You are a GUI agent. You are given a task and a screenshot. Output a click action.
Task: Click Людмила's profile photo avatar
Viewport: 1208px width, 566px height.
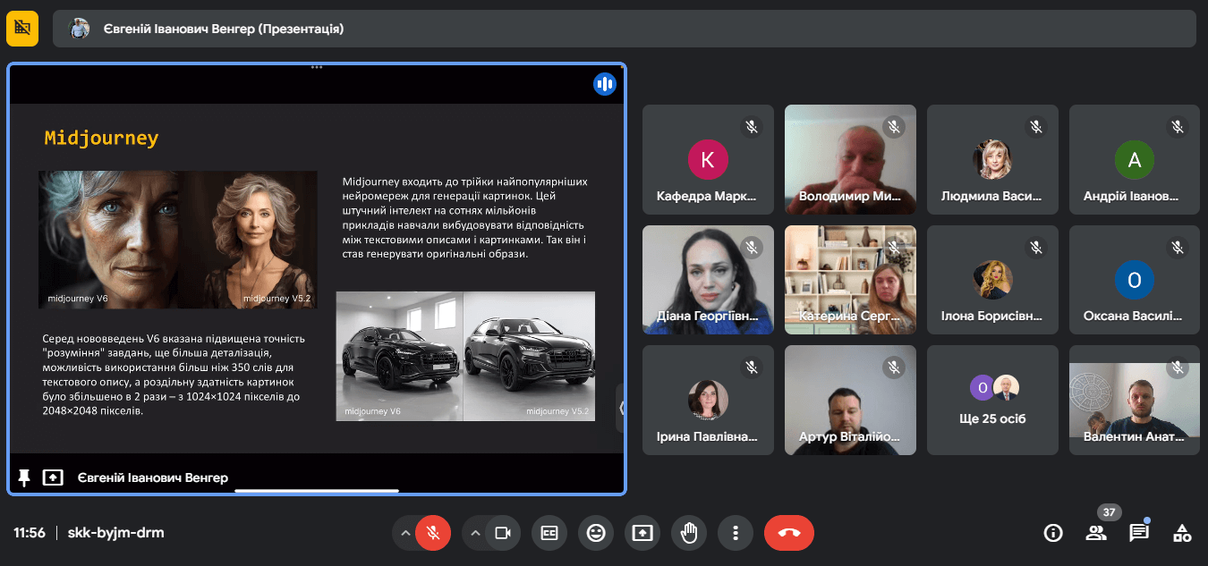point(992,160)
